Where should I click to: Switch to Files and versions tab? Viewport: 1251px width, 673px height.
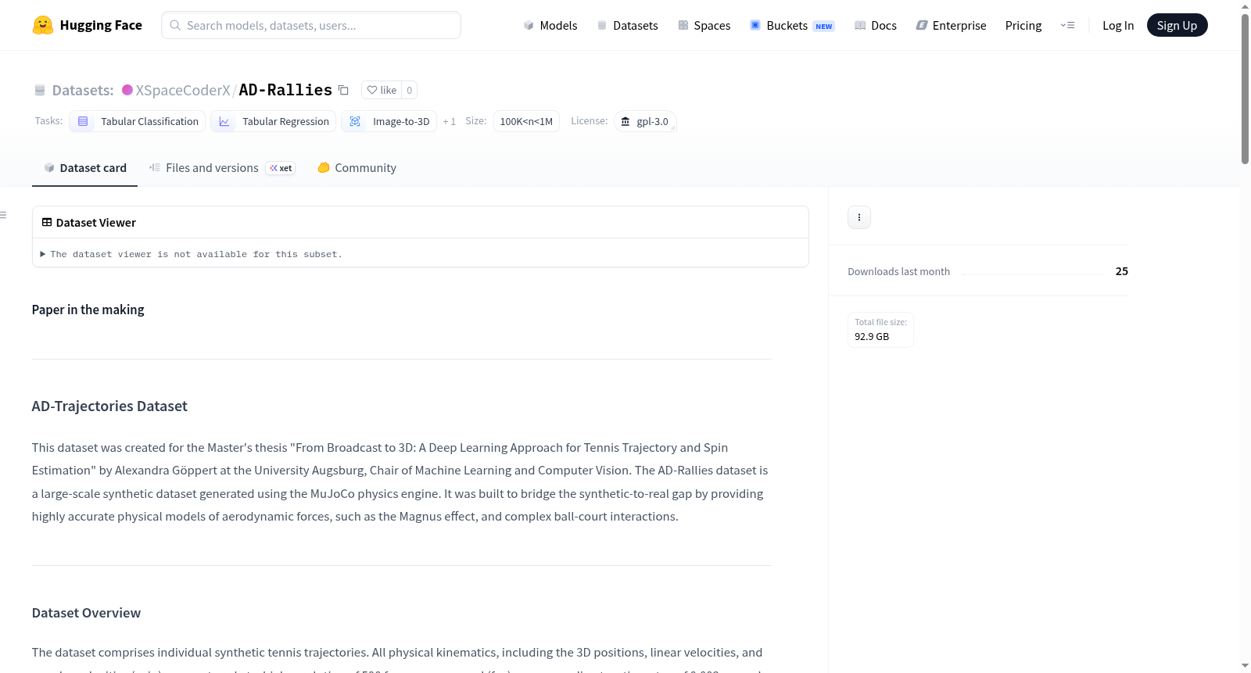pyautogui.click(x=222, y=168)
